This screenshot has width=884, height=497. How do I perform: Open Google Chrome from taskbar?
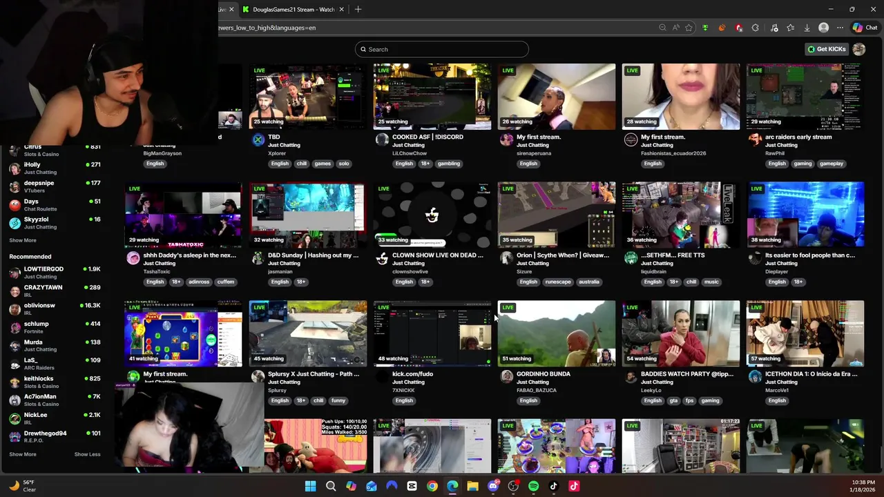coord(432,486)
